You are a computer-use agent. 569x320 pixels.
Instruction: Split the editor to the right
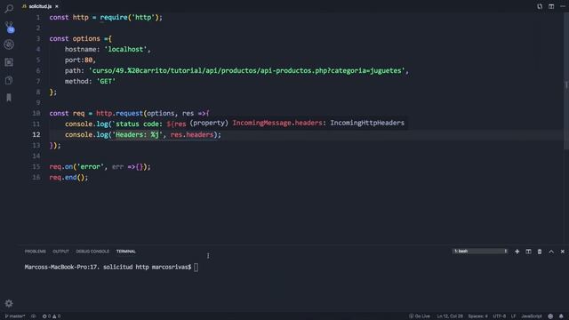551,6
